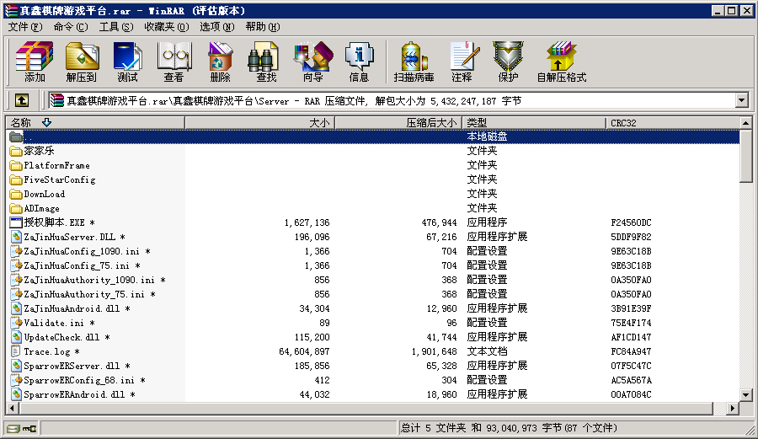Click the up-one-level folder button
Image resolution: width=758 pixels, height=439 pixels.
coord(22,100)
